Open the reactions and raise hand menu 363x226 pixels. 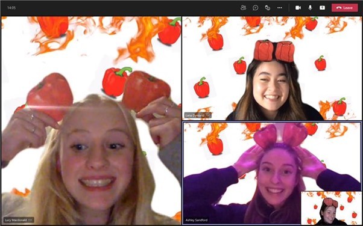(267, 8)
